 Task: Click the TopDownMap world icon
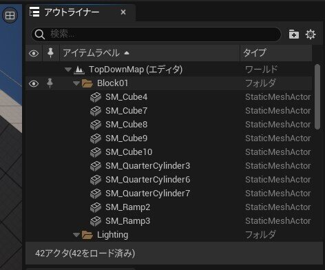coord(79,70)
